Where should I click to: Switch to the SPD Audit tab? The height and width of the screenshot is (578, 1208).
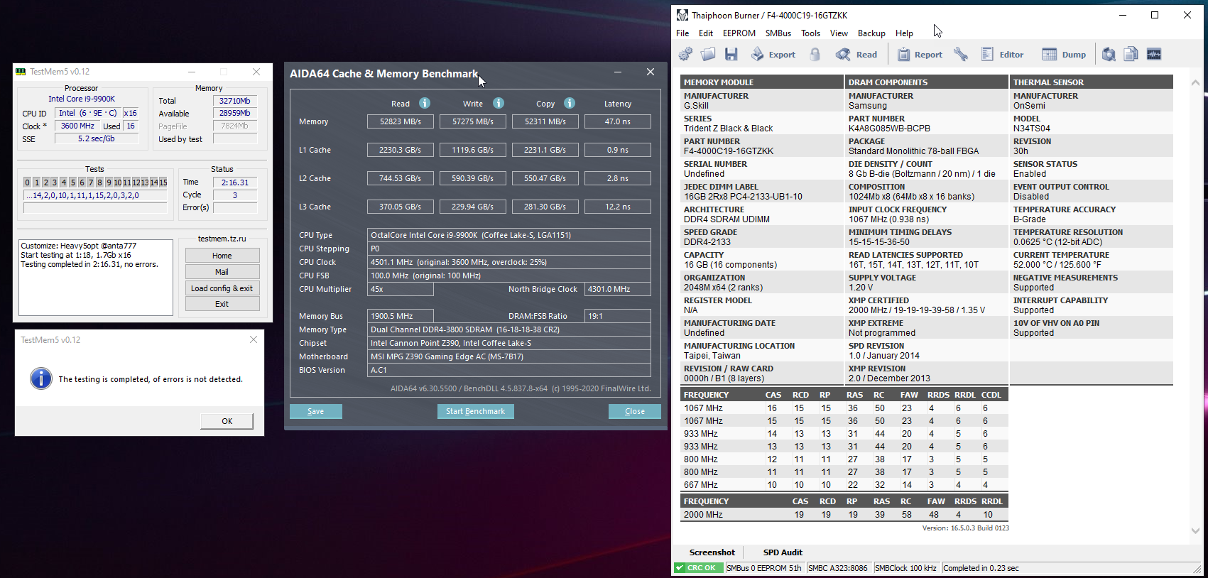782,552
